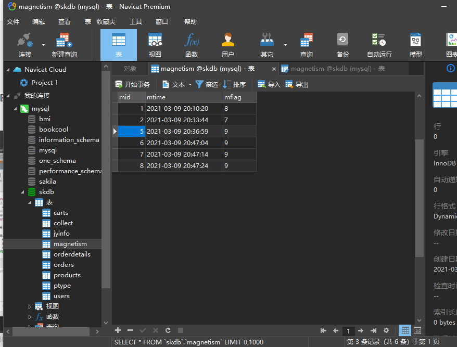The image size is (457, 347).
Task: Click the Sort (排序) button
Action: [234, 84]
